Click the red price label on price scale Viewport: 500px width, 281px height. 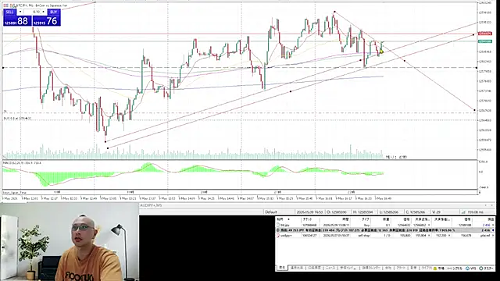(x=484, y=34)
